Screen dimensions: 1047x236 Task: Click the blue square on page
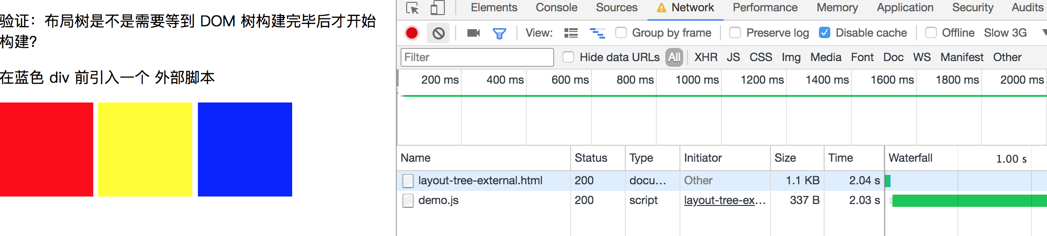click(x=245, y=149)
